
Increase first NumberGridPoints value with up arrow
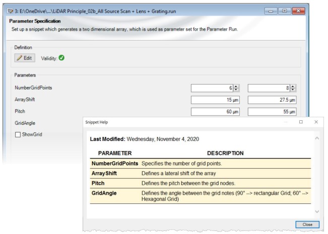click(x=236, y=87)
